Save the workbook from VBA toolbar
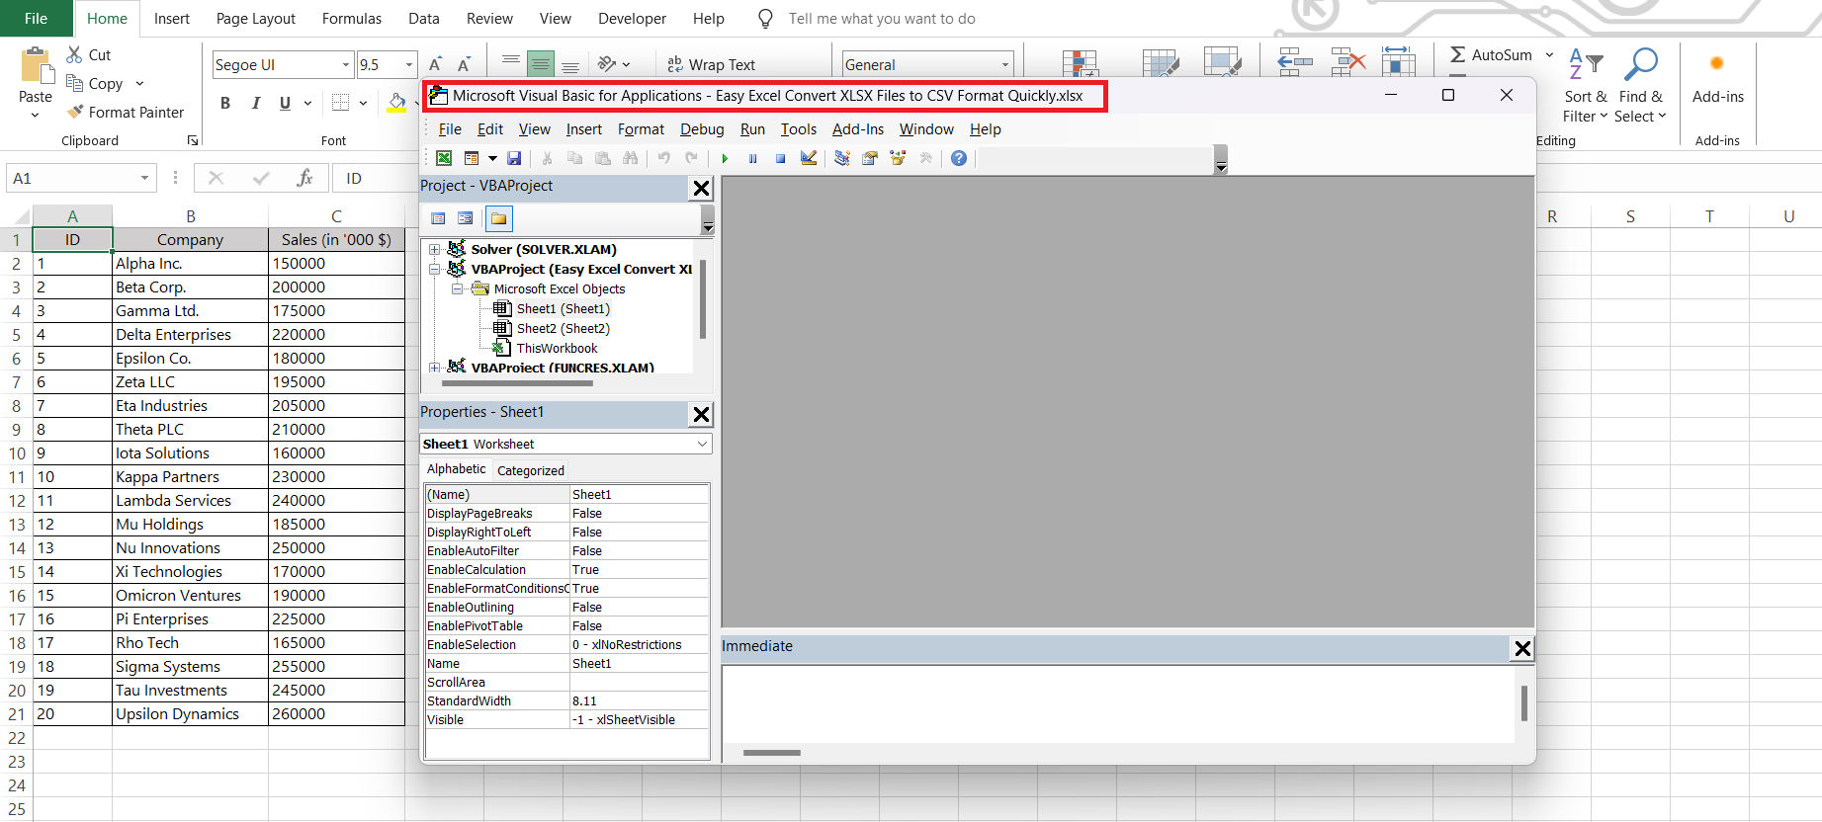The height and width of the screenshot is (822, 1822). 514,158
